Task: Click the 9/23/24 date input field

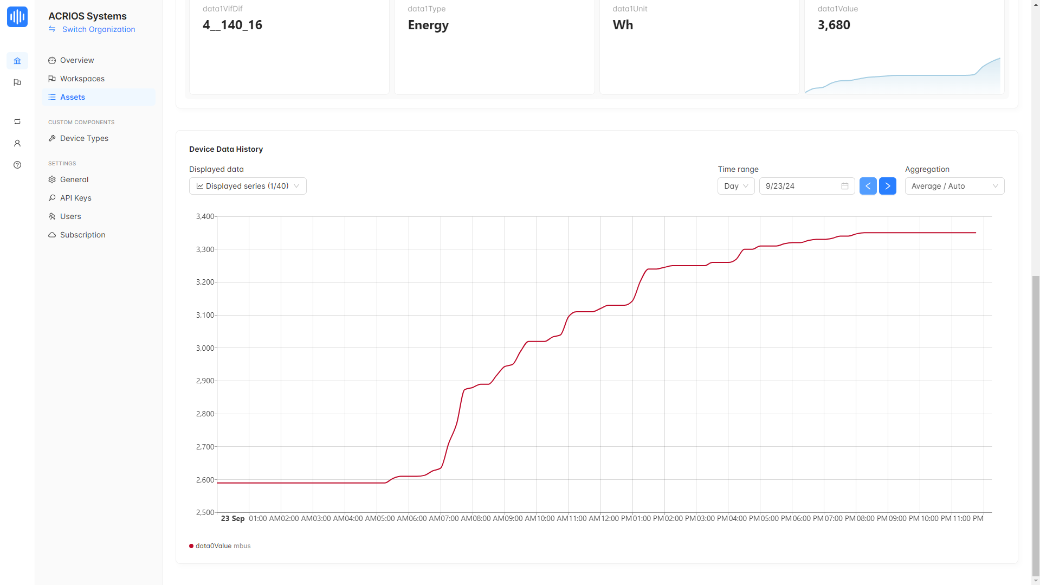Action: tap(799, 186)
